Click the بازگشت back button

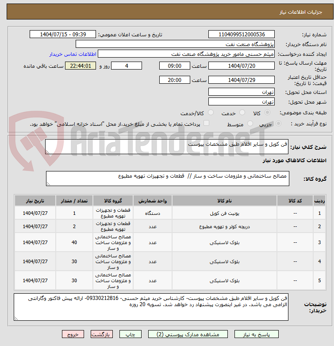tap(102, 334)
